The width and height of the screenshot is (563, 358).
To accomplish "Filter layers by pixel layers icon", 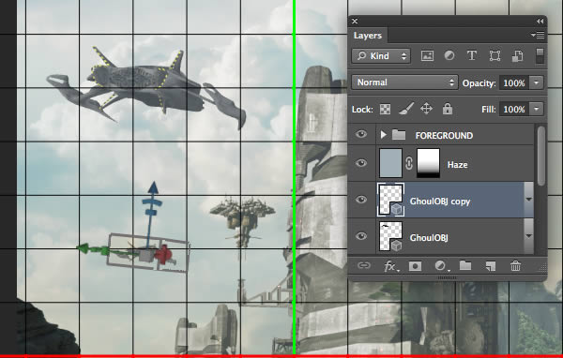I will 427,55.
